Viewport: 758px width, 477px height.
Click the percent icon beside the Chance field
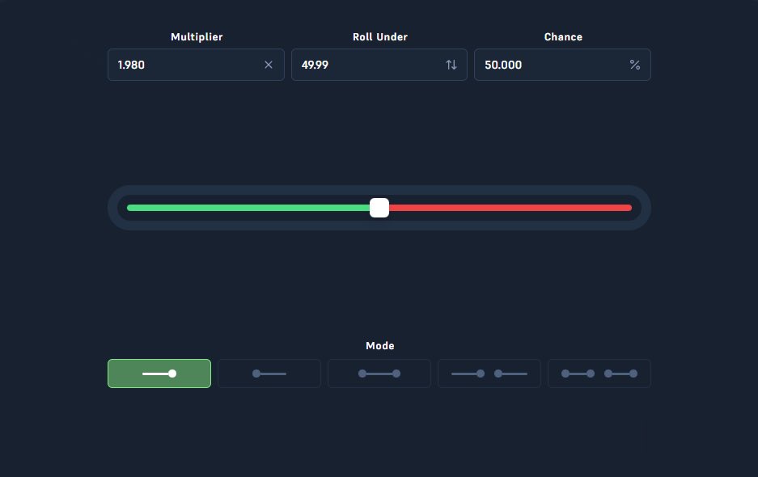pos(635,65)
